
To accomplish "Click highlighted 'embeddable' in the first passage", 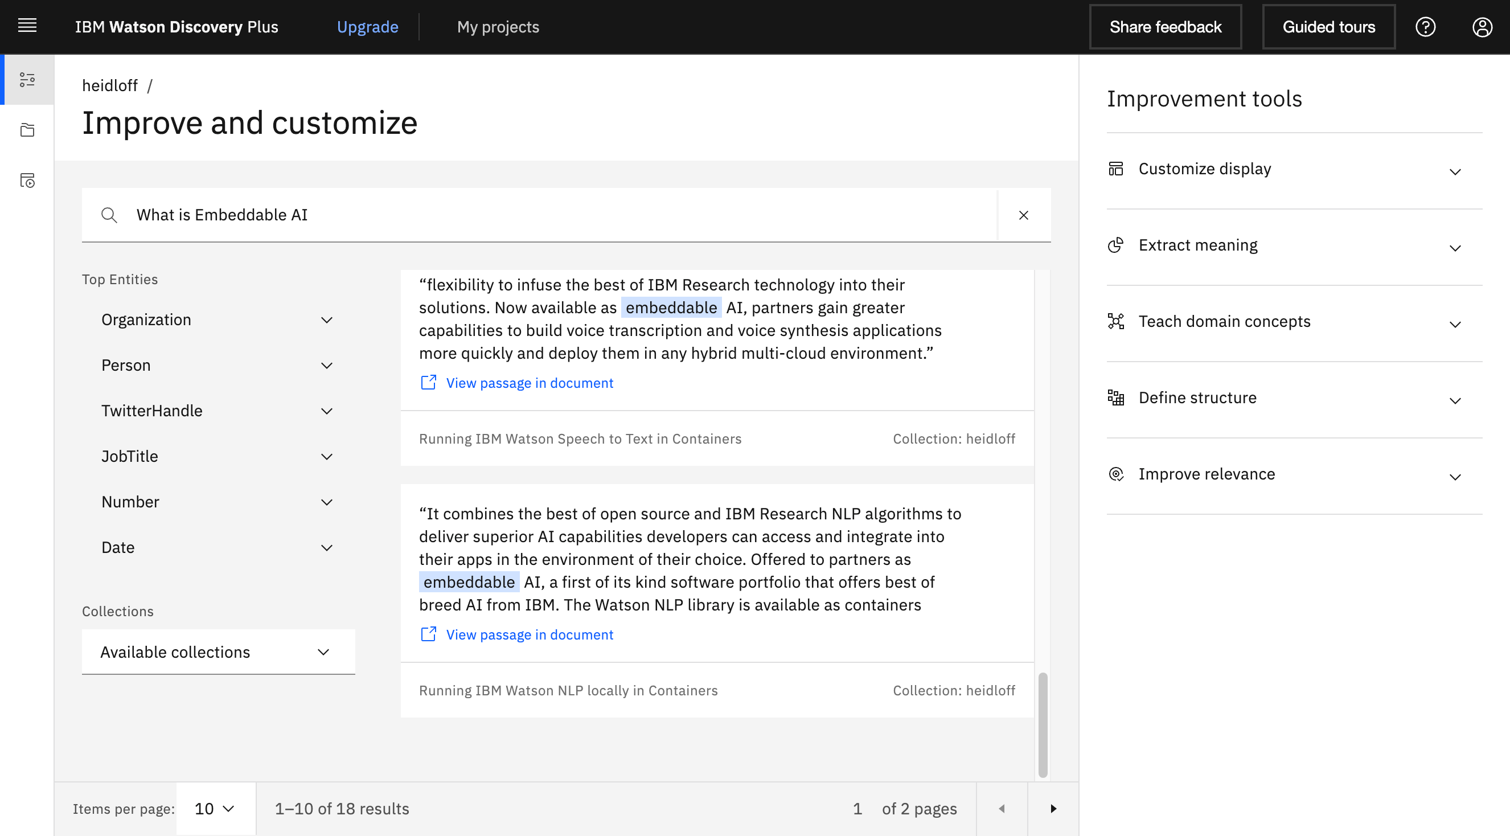I will [671, 308].
